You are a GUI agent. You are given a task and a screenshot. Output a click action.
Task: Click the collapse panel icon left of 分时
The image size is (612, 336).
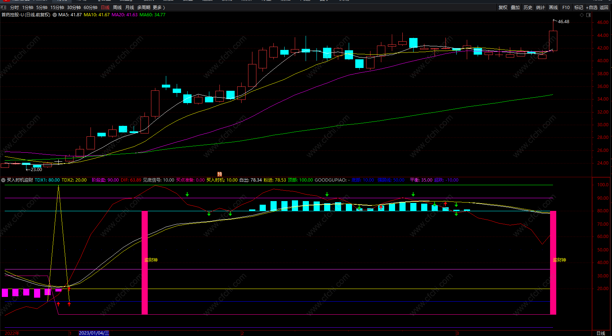(x=3, y=7)
